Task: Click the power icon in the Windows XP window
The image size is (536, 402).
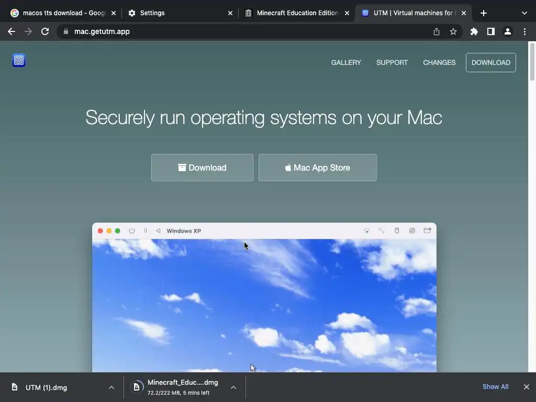Action: coord(131,231)
